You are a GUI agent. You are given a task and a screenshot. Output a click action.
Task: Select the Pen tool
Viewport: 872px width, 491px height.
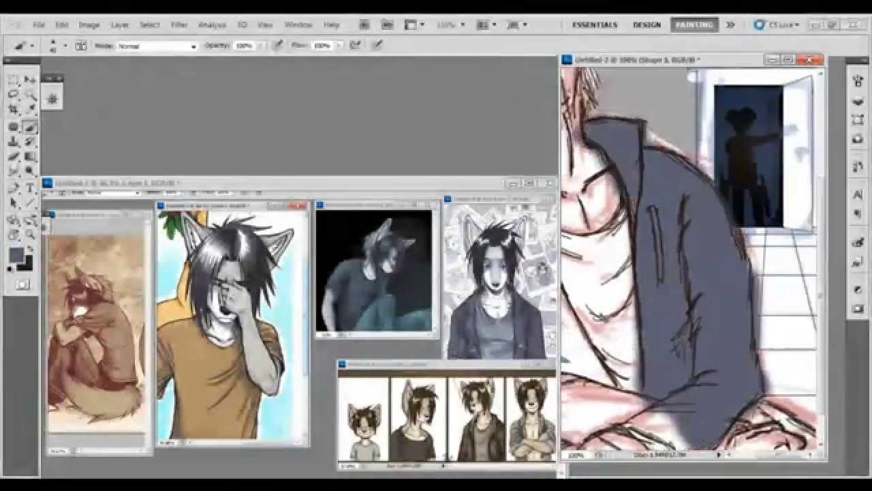point(14,188)
